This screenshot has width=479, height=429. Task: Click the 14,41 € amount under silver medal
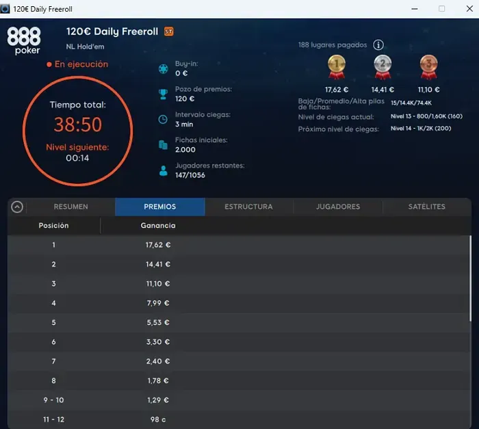383,90
